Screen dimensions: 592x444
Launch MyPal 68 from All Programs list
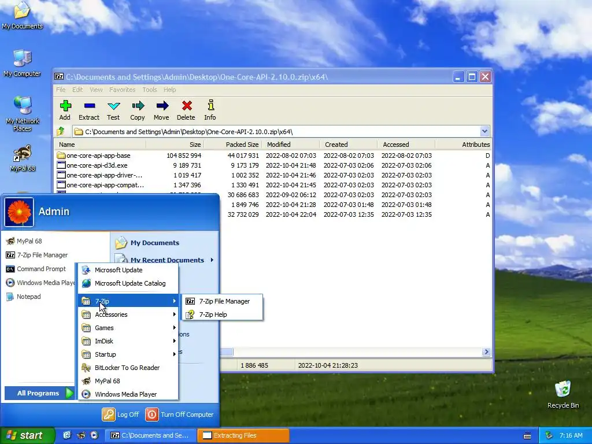click(x=128, y=381)
